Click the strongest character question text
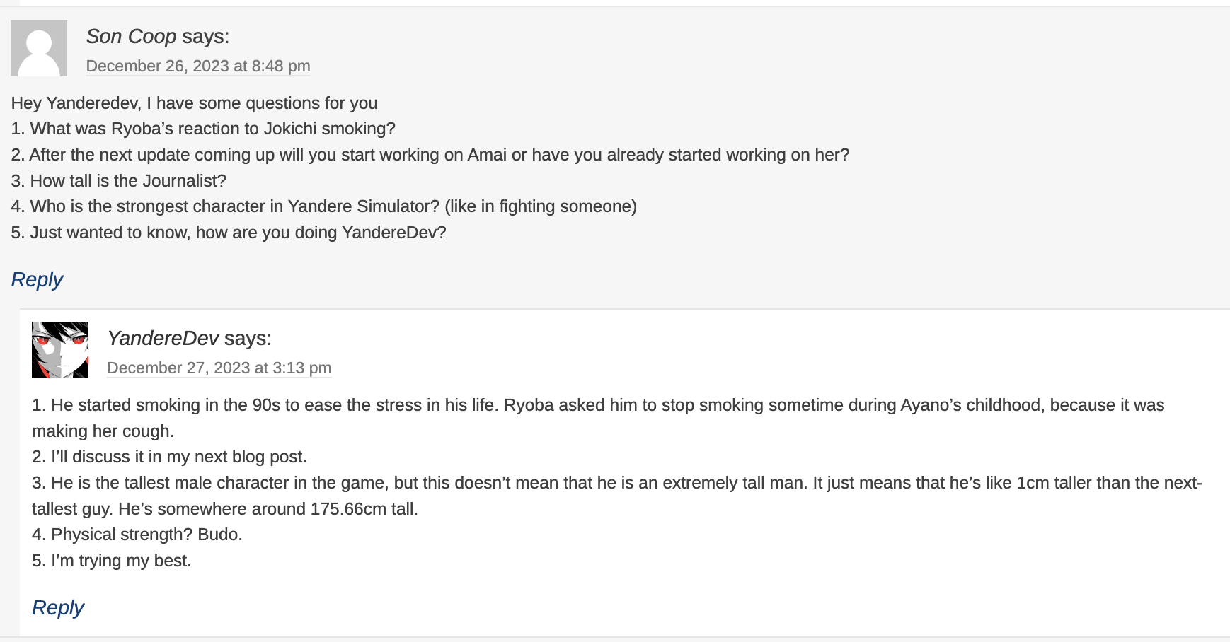This screenshot has width=1230, height=642. click(323, 206)
